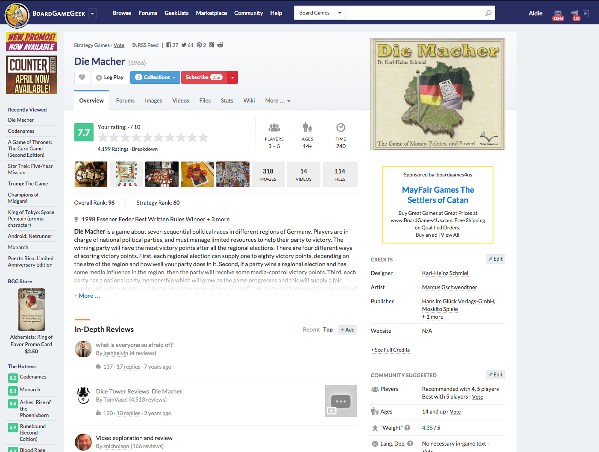This screenshot has width=599, height=452.
Task: Open the GeekLists menu
Action: pos(176,13)
